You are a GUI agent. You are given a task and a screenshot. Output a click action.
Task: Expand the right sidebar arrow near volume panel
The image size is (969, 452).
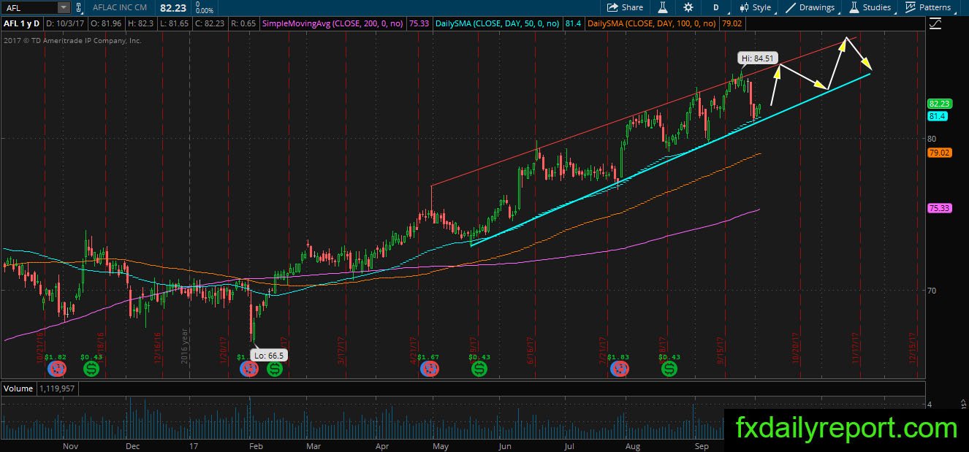click(963, 404)
